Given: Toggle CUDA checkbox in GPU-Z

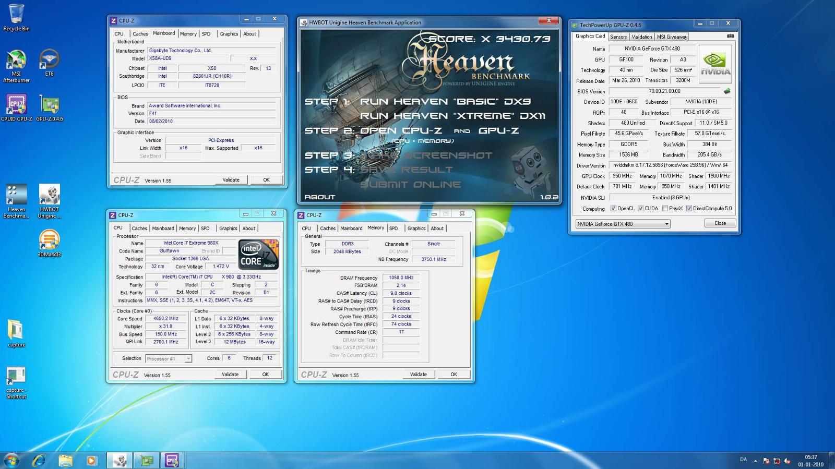Looking at the screenshot, I should pyautogui.click(x=640, y=208).
